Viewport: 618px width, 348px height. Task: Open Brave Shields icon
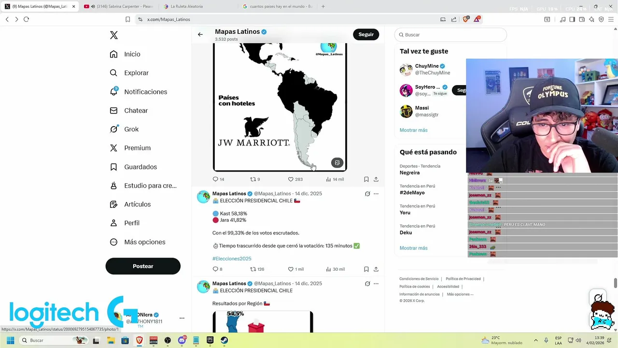[465, 19]
